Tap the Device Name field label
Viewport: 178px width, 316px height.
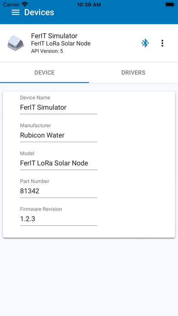pyautogui.click(x=35, y=98)
